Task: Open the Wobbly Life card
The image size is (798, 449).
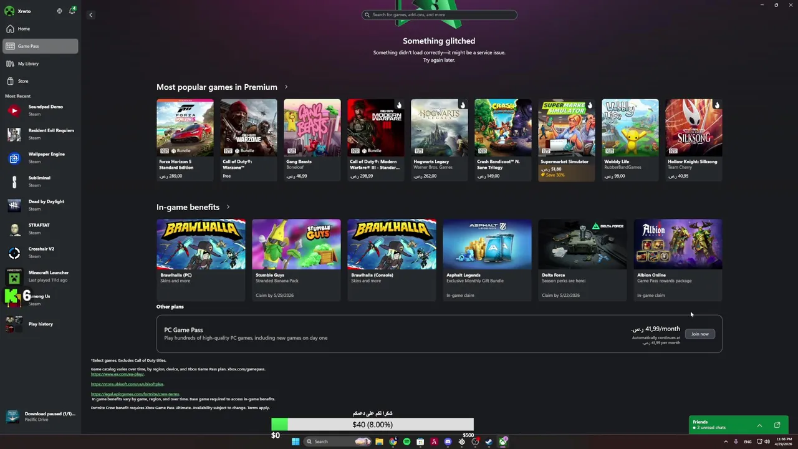Action: [630, 140]
